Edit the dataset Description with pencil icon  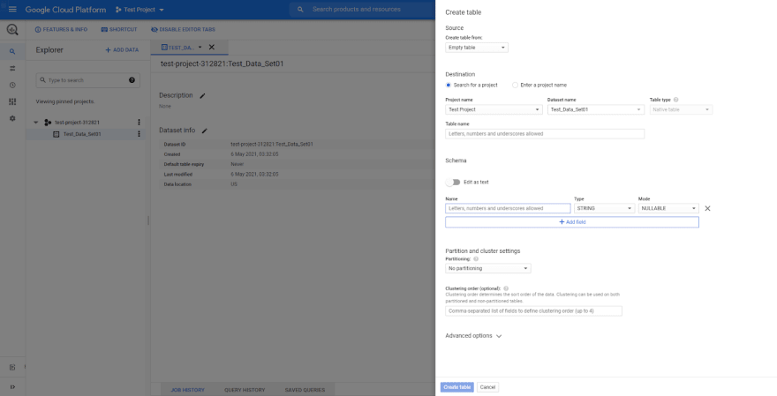click(202, 96)
